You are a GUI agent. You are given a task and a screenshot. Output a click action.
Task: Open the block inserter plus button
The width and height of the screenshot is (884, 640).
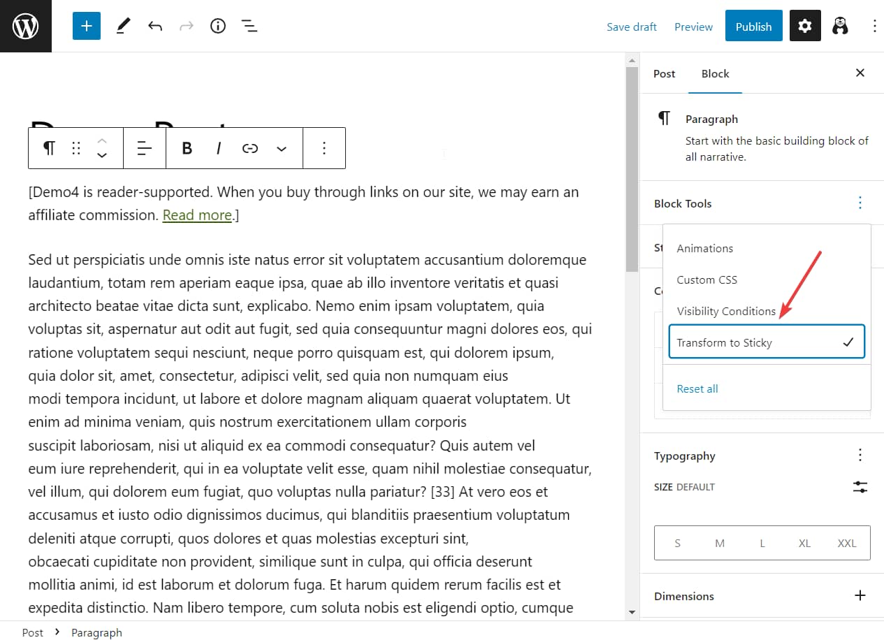pyautogui.click(x=87, y=26)
